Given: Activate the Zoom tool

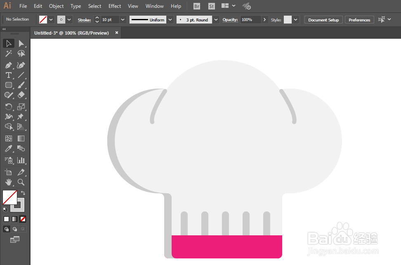Looking at the screenshot, I should click(21, 182).
